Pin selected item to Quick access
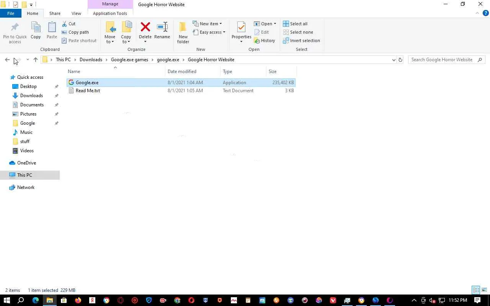Screen dimensions: 490x306 15,33
